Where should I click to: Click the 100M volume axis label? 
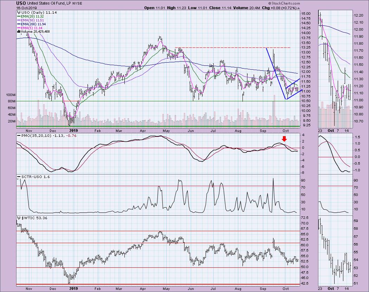coord(11,95)
